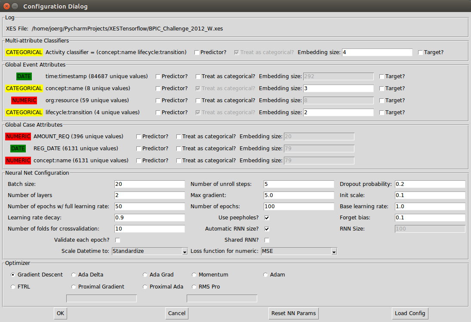Select the Adam optimizer
The image size is (471, 322).
(266, 275)
